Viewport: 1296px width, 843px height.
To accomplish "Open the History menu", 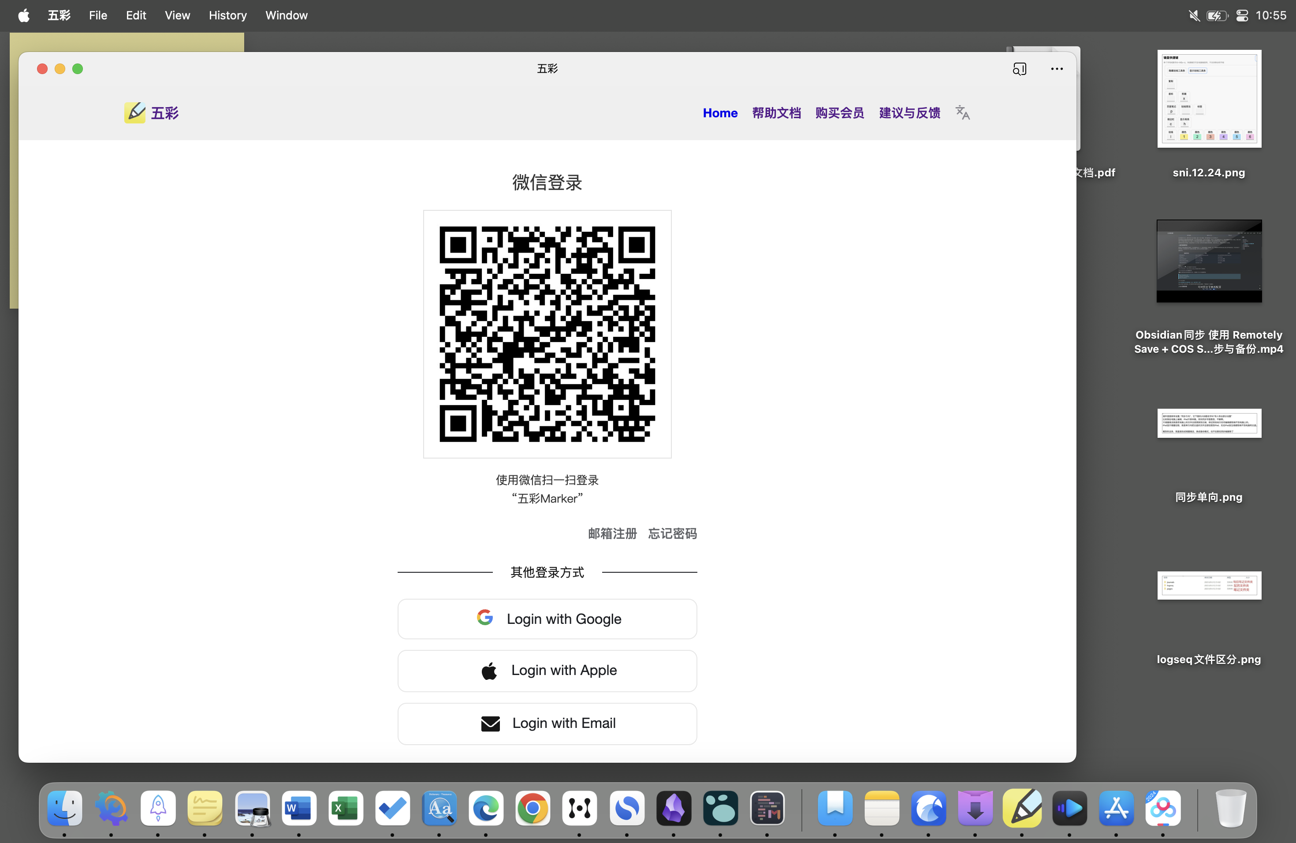I will [227, 15].
